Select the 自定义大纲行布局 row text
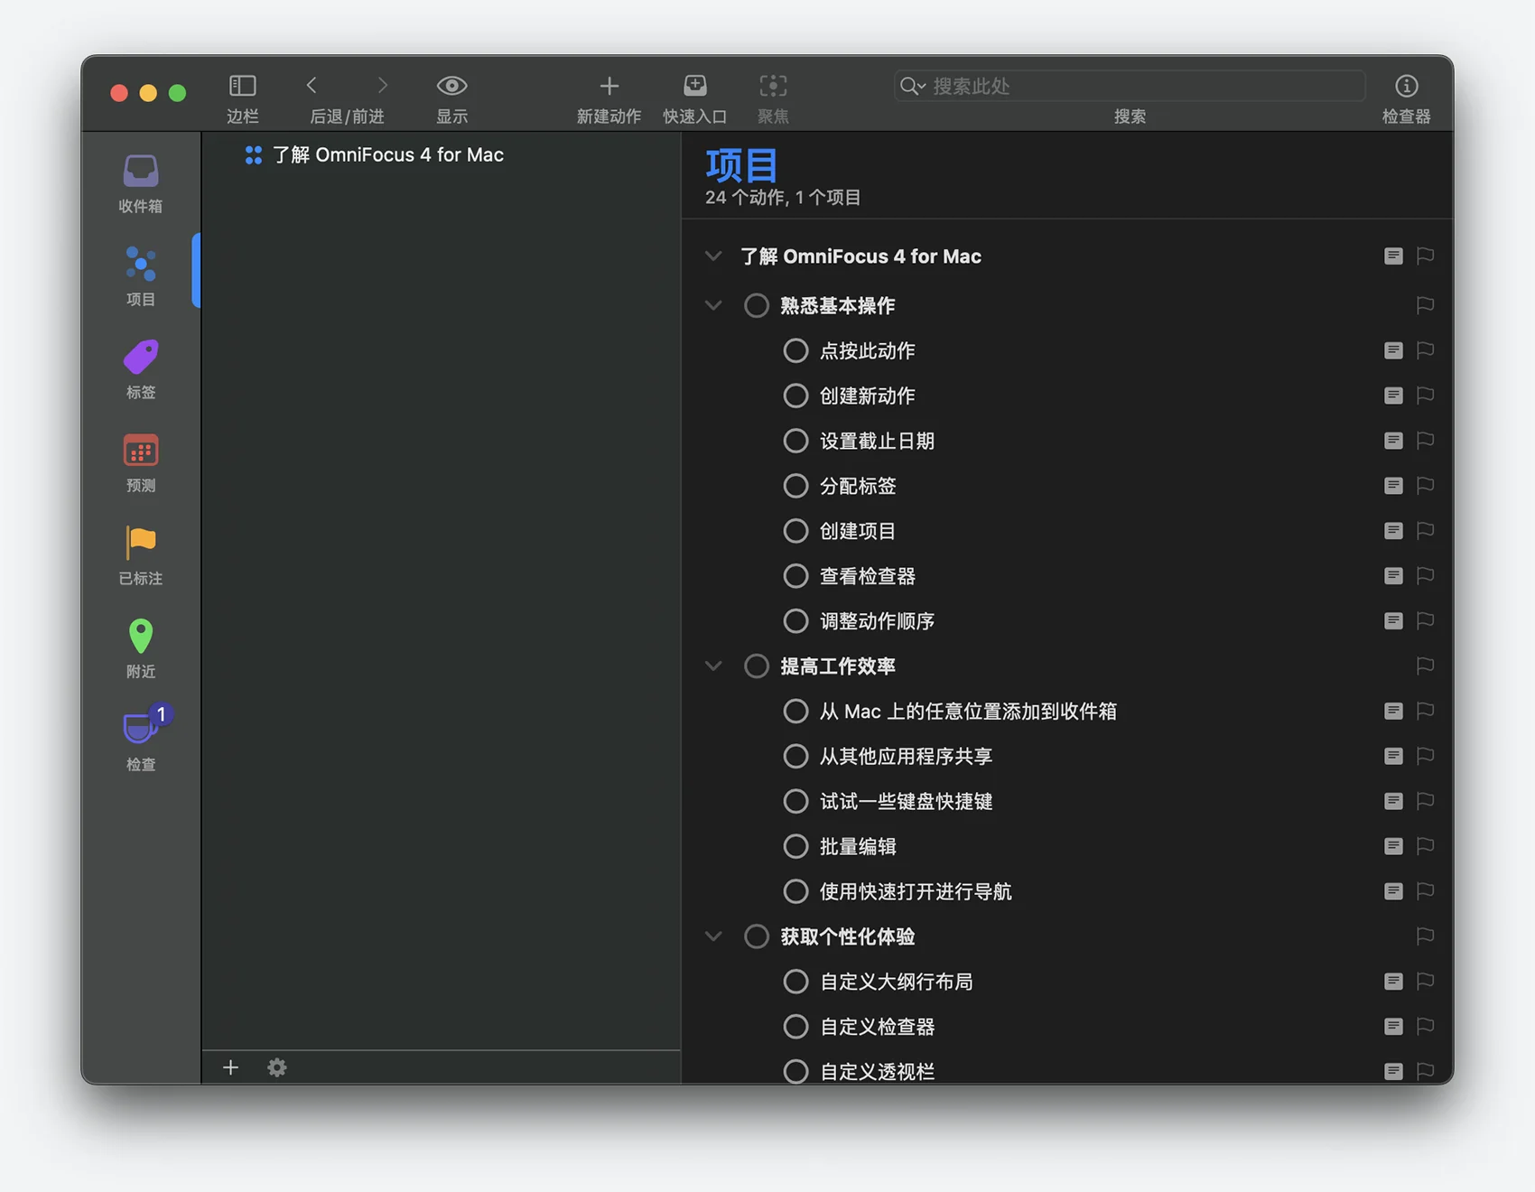 (x=896, y=982)
